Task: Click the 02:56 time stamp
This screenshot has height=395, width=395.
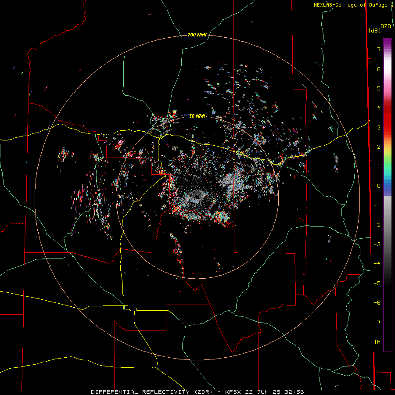Action: click(294, 392)
